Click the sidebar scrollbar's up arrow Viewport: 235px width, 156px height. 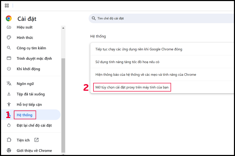click(63, 28)
